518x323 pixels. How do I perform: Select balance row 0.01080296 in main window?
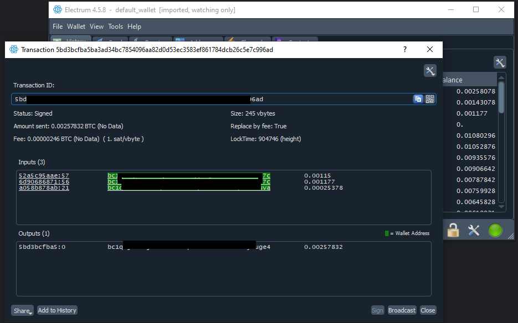point(476,136)
